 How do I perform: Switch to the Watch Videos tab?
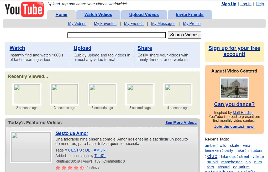click(98, 14)
